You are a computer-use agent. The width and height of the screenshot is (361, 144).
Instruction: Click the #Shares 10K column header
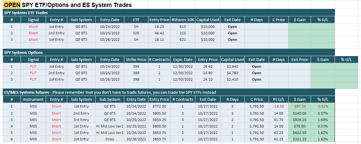click(183, 20)
